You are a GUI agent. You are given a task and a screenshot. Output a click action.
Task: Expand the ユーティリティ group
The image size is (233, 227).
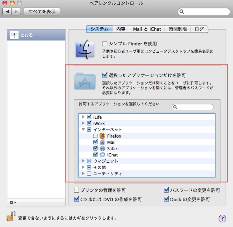(x=84, y=173)
